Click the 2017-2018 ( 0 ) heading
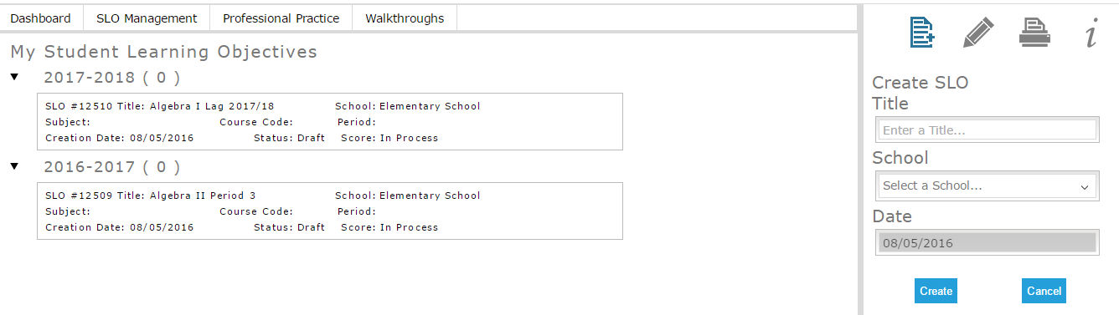Image resolution: width=1119 pixels, height=315 pixels. tap(111, 78)
